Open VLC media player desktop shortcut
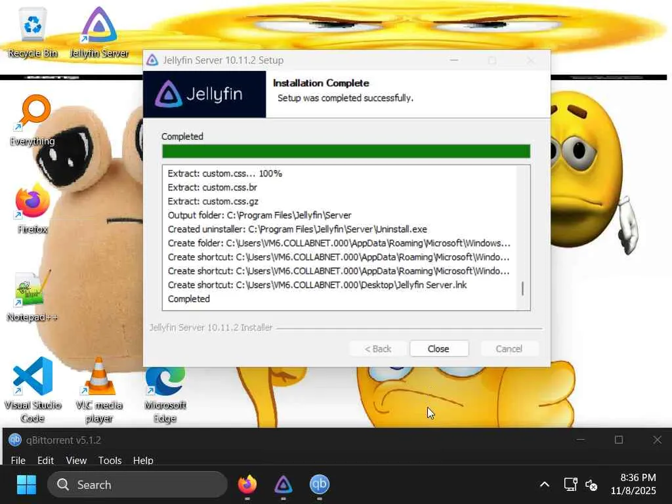The height and width of the screenshot is (504, 672). [99, 390]
